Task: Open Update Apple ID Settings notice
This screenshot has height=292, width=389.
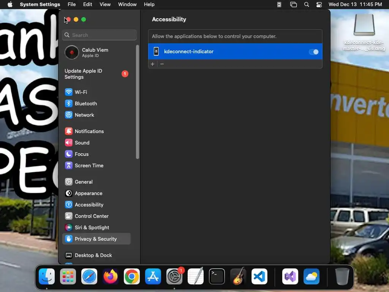Action: 96,74
